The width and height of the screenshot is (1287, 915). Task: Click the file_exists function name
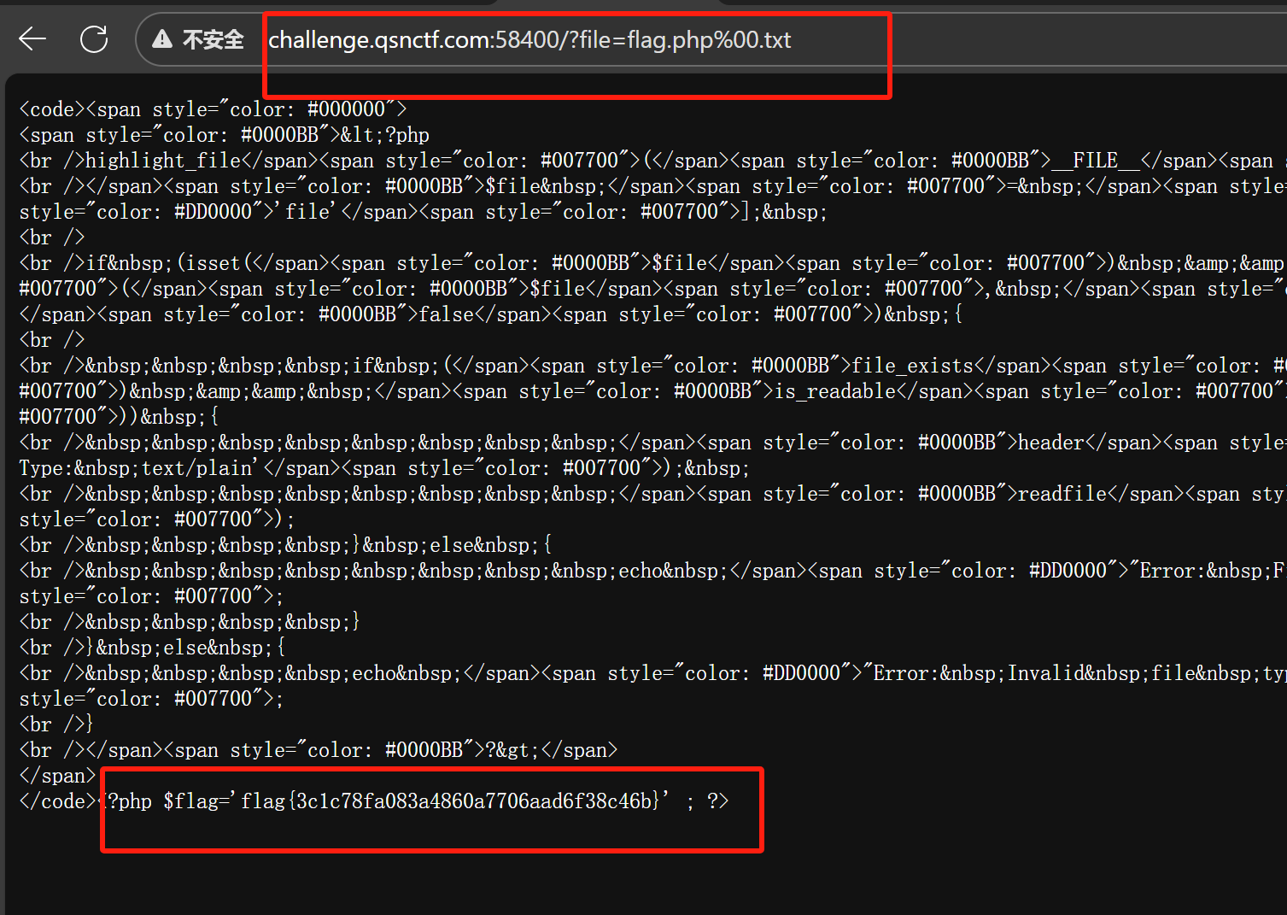pyautogui.click(x=912, y=365)
